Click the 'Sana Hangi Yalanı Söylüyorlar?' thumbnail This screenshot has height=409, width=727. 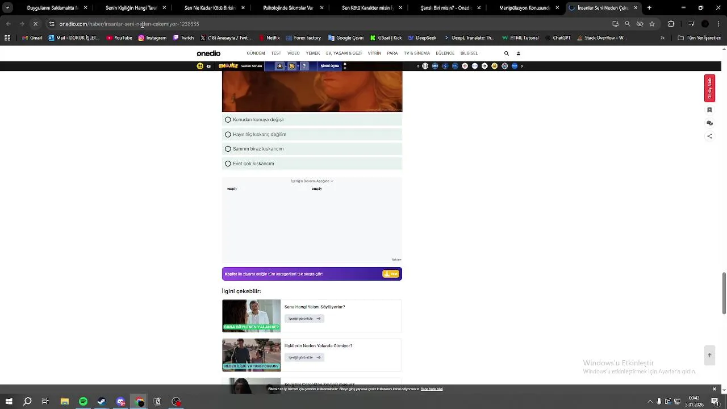pyautogui.click(x=251, y=316)
